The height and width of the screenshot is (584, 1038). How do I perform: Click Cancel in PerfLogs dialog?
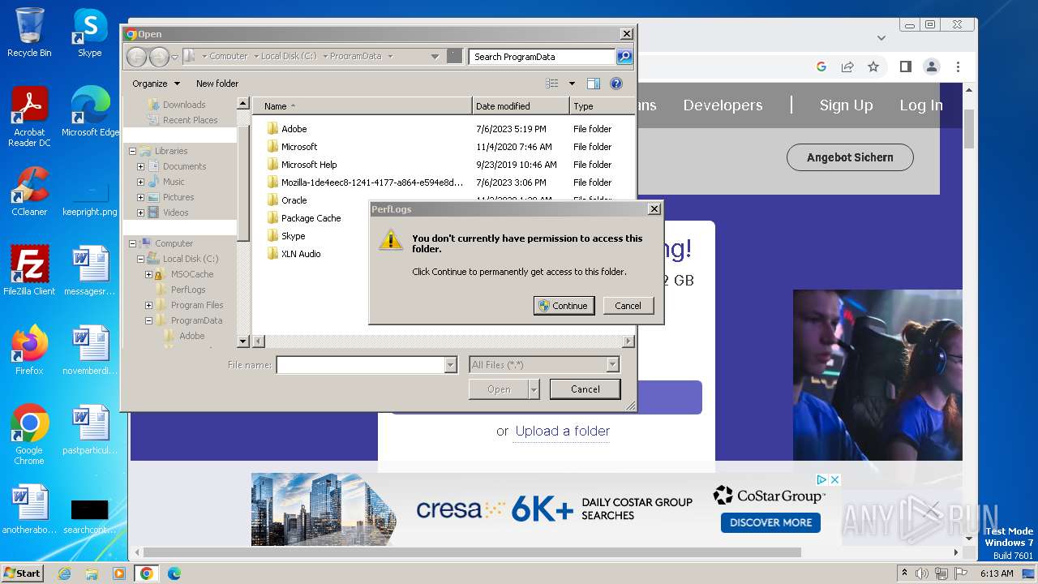pyautogui.click(x=628, y=306)
